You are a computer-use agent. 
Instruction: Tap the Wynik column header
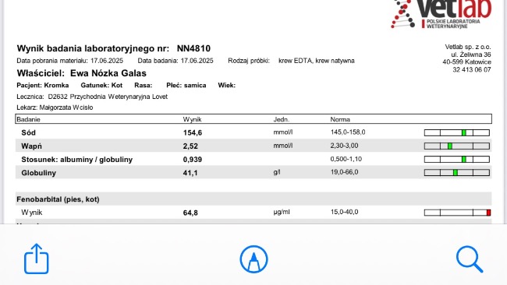192,119
